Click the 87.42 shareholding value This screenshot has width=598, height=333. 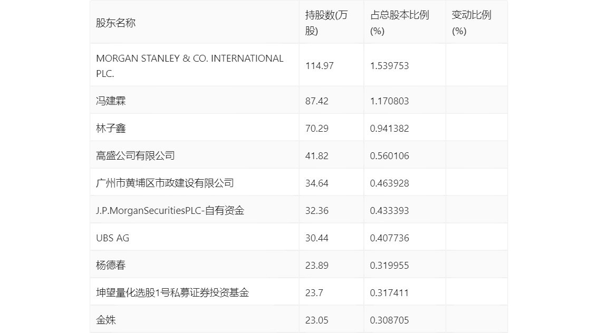coord(316,101)
